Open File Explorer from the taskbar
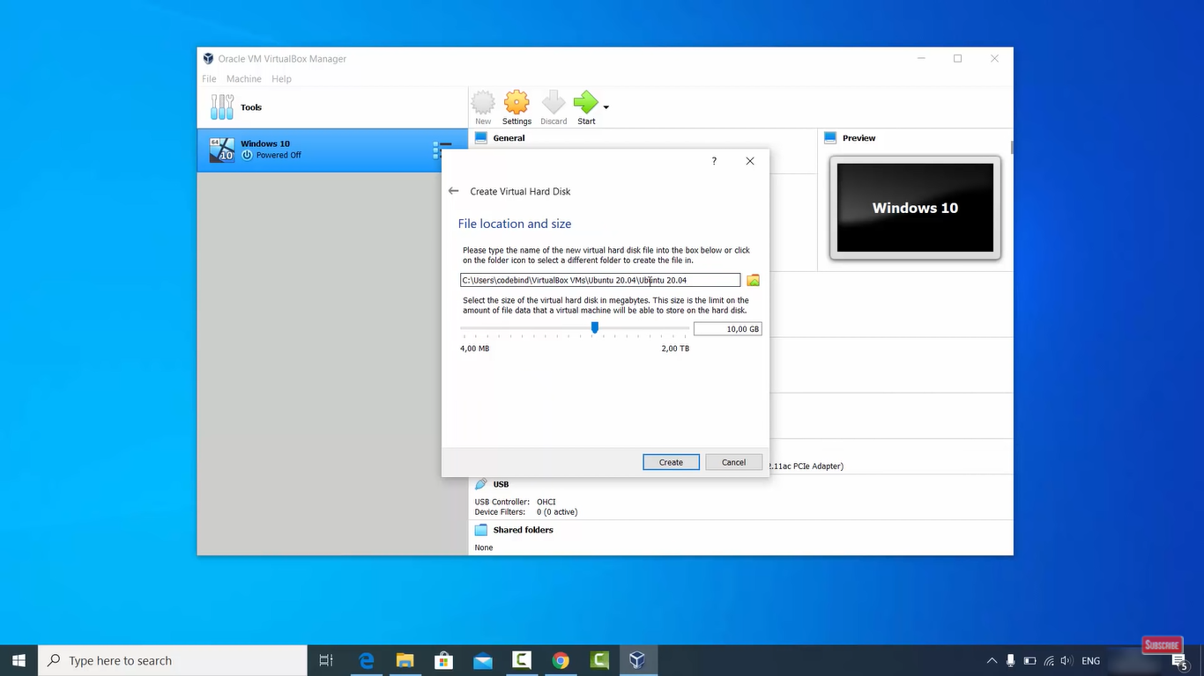Viewport: 1204px width, 676px height. pyautogui.click(x=405, y=660)
